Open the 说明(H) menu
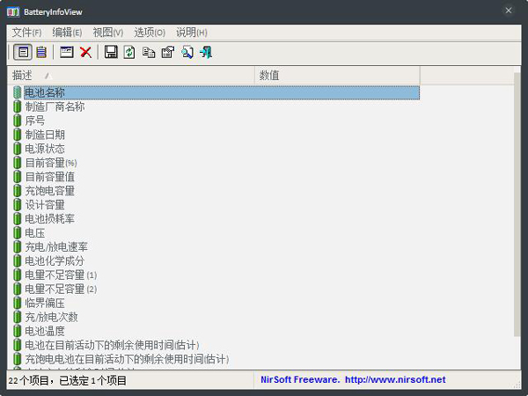The image size is (528, 396). point(192,33)
